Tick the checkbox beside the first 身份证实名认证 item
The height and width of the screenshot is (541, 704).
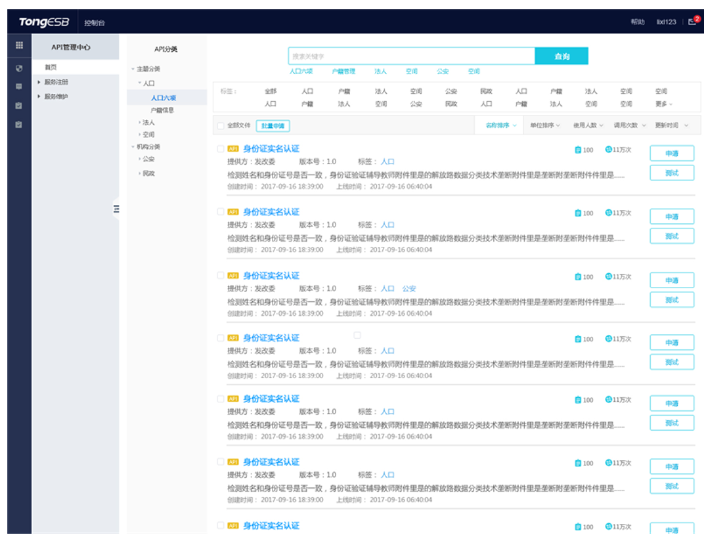click(221, 148)
